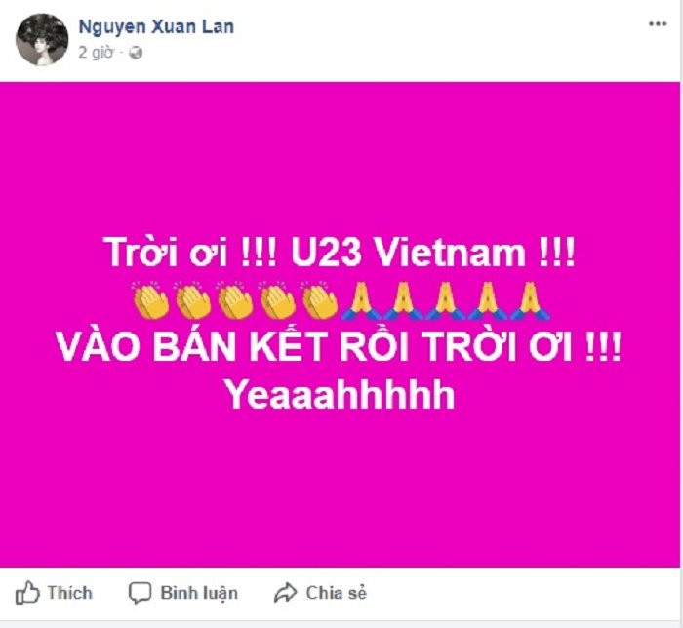Click the thumbs-up Like icon

(27, 592)
